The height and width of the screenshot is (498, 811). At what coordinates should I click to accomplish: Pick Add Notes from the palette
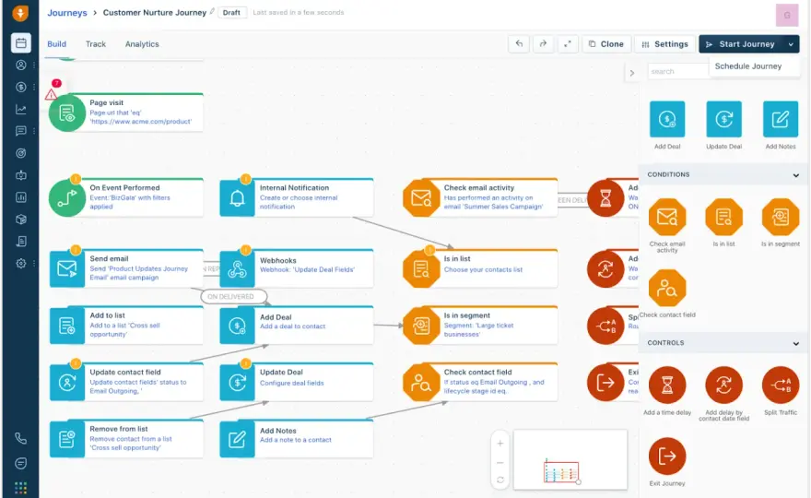pos(781,120)
